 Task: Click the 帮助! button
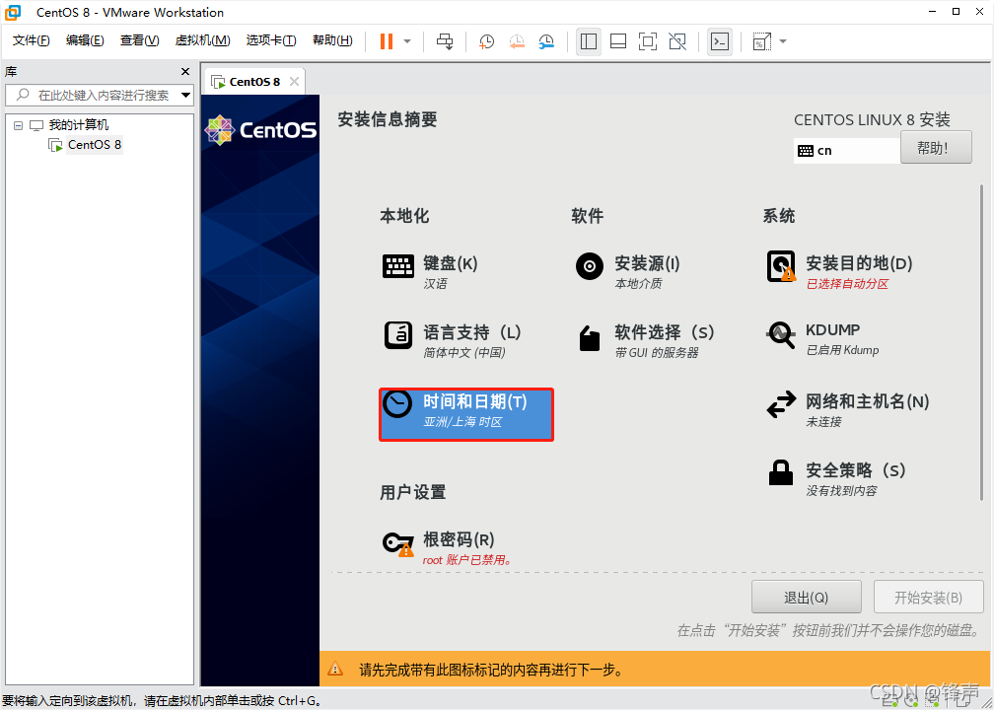[x=936, y=148]
